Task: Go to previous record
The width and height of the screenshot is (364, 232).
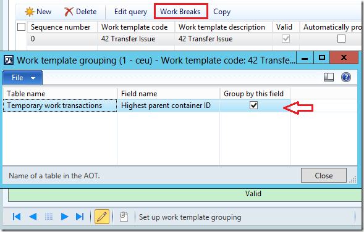Action: [33, 217]
